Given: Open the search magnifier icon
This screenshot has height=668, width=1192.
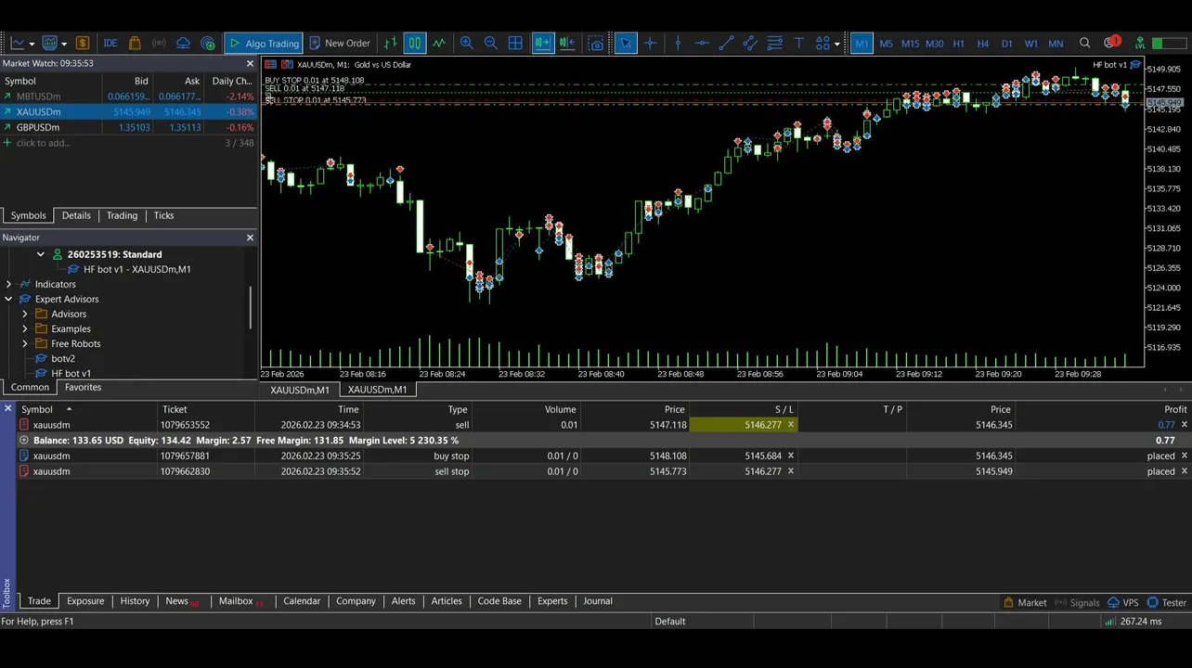Looking at the screenshot, I should (x=1084, y=43).
